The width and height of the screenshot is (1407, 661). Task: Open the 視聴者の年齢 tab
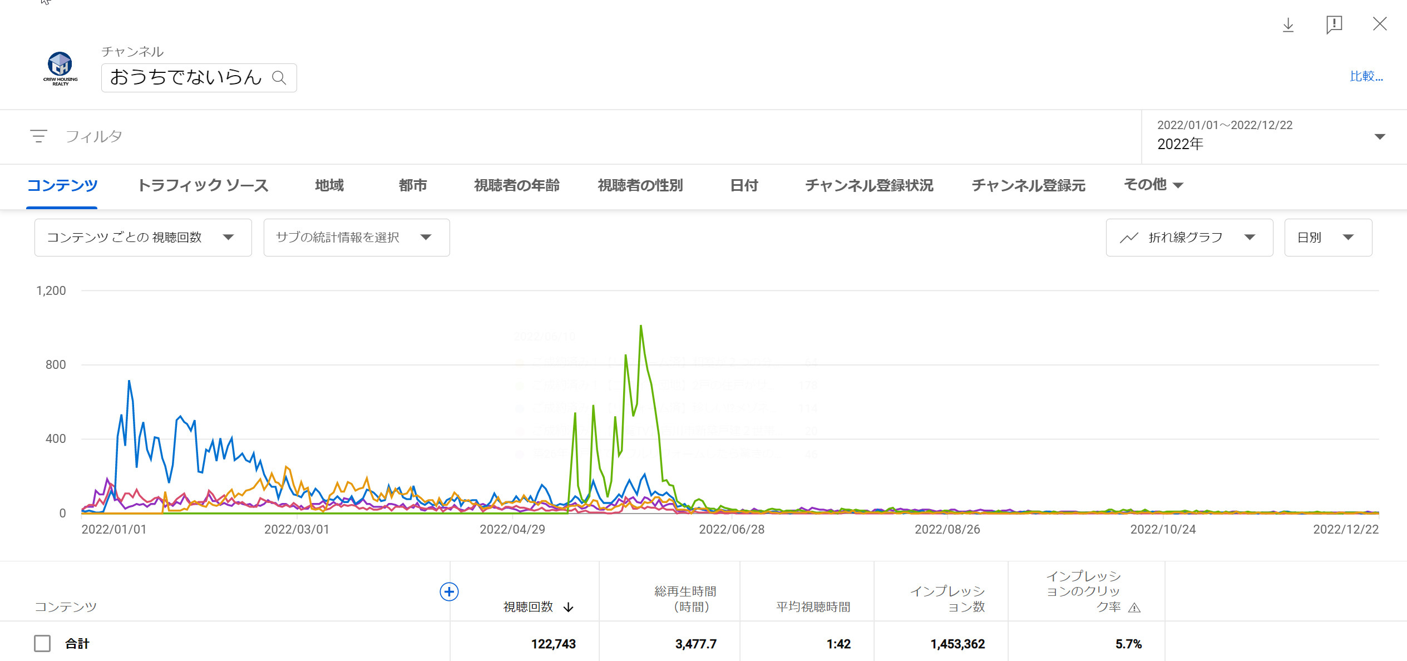(517, 185)
